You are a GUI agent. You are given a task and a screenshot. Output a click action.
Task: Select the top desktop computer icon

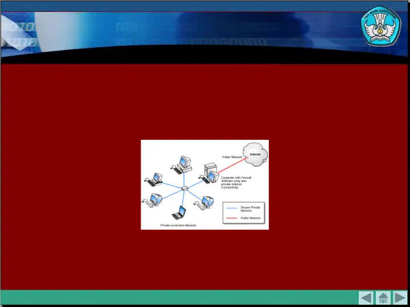click(182, 165)
